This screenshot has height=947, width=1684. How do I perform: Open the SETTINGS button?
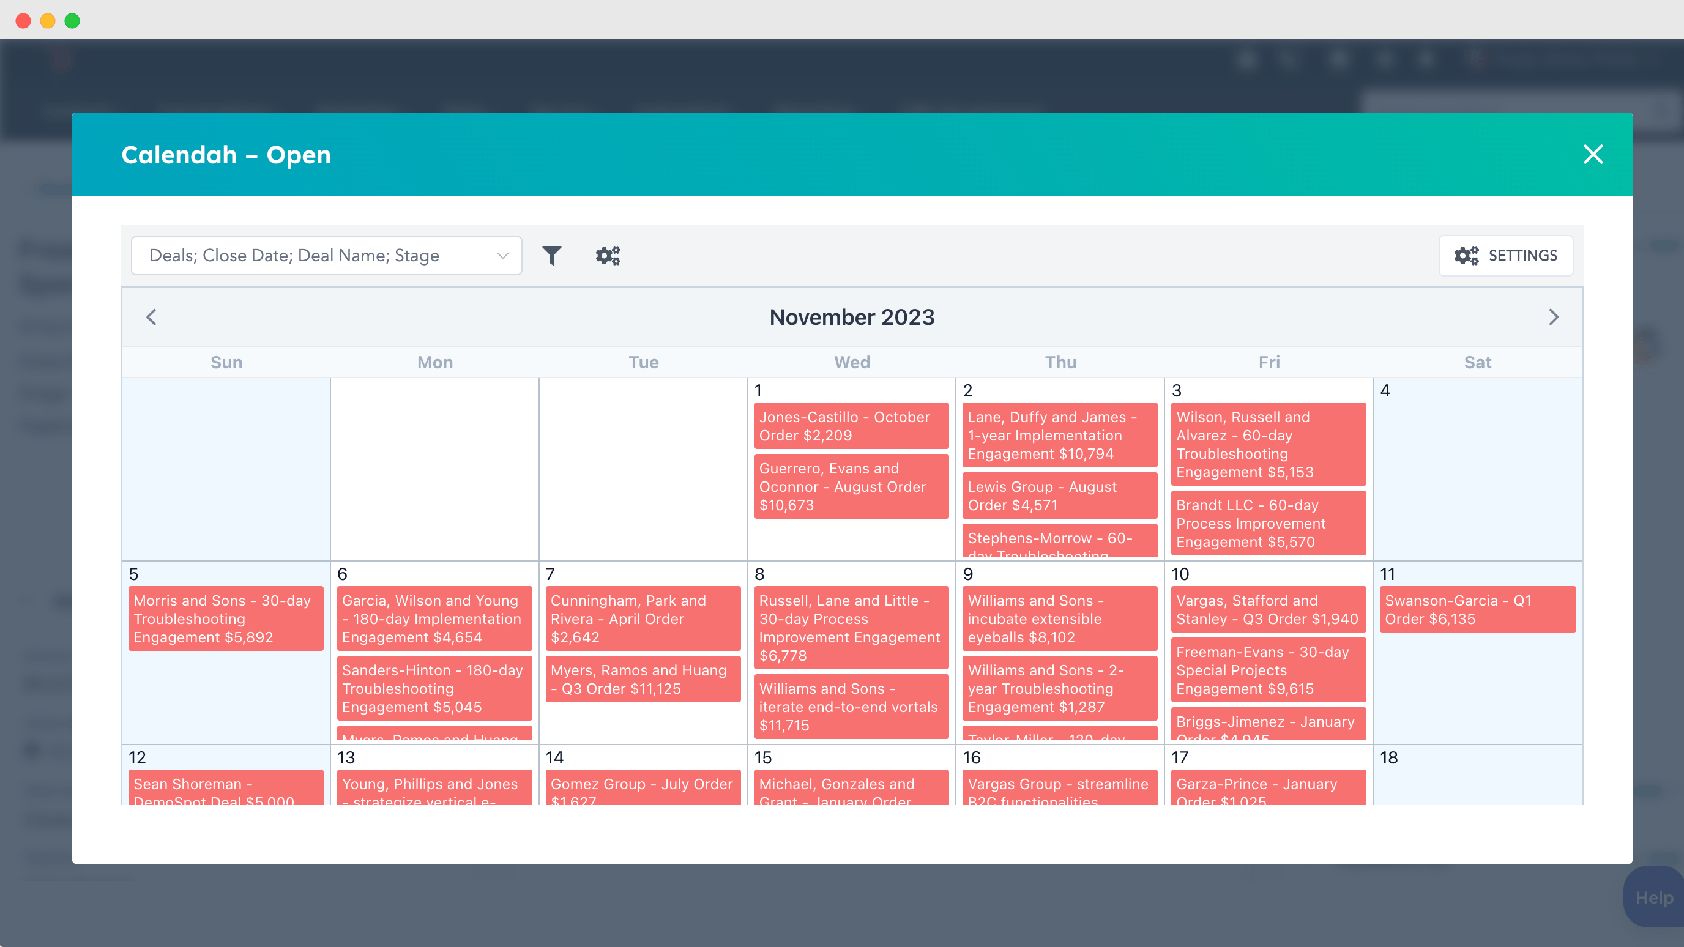(1505, 256)
